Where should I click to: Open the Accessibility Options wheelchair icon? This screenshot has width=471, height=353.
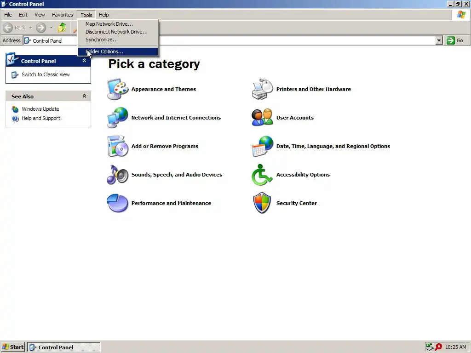click(x=262, y=175)
